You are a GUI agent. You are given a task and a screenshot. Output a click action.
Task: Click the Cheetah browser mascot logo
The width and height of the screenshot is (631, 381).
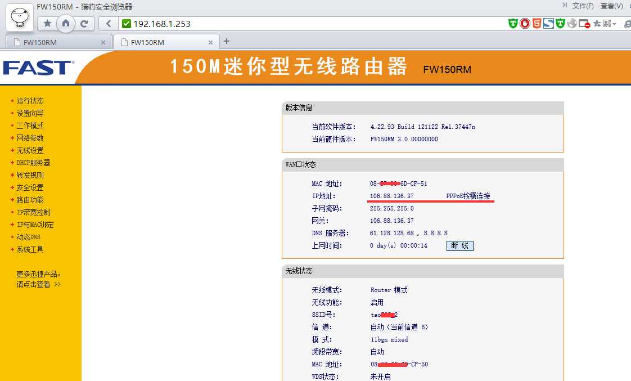[x=20, y=17]
